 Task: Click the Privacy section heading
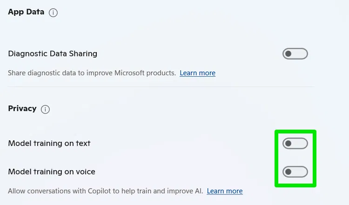(x=22, y=108)
